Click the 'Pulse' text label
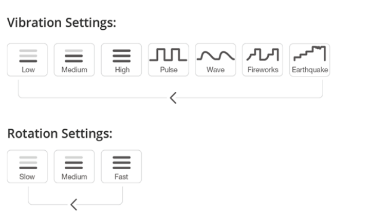The width and height of the screenshot is (370, 218). click(x=169, y=70)
